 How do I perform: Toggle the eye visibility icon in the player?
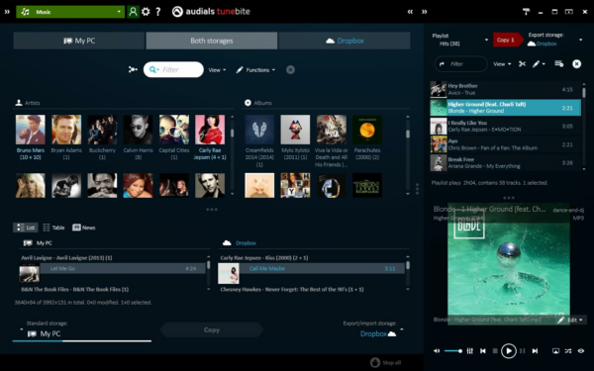click(x=581, y=351)
